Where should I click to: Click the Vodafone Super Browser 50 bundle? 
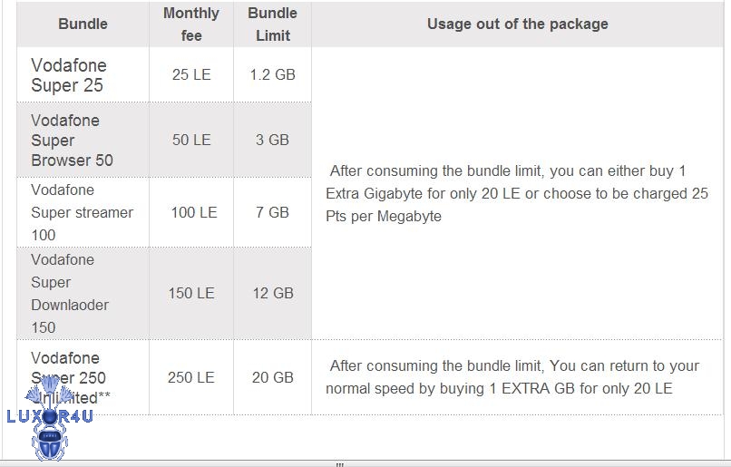coord(72,141)
